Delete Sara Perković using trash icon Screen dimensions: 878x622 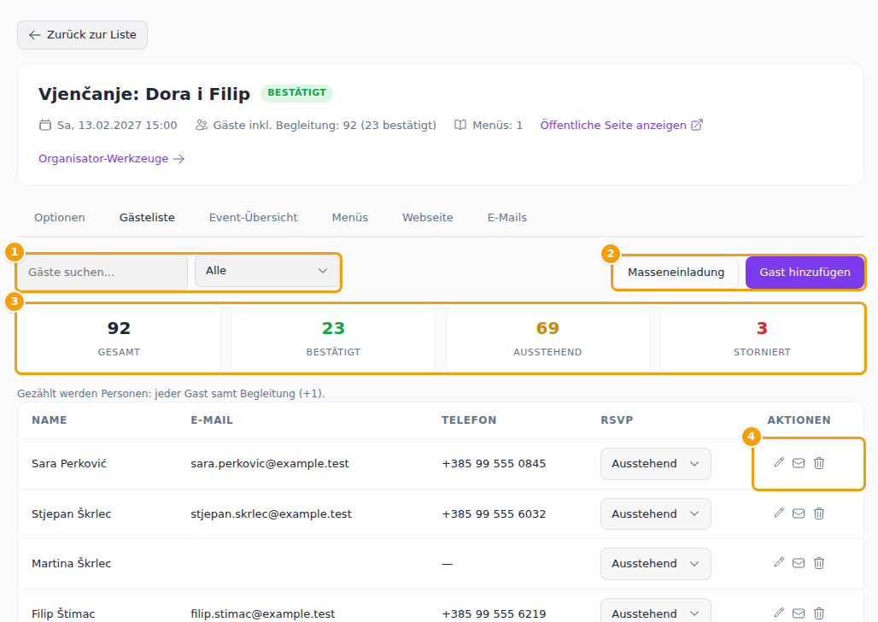[819, 463]
